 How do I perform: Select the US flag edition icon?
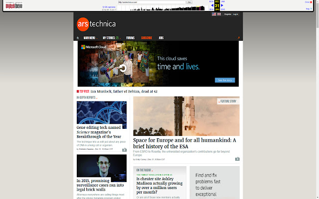point(214,14)
